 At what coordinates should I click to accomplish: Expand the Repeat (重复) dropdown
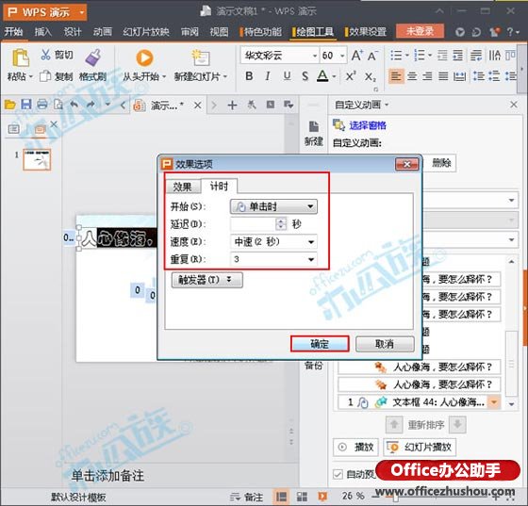273,259
